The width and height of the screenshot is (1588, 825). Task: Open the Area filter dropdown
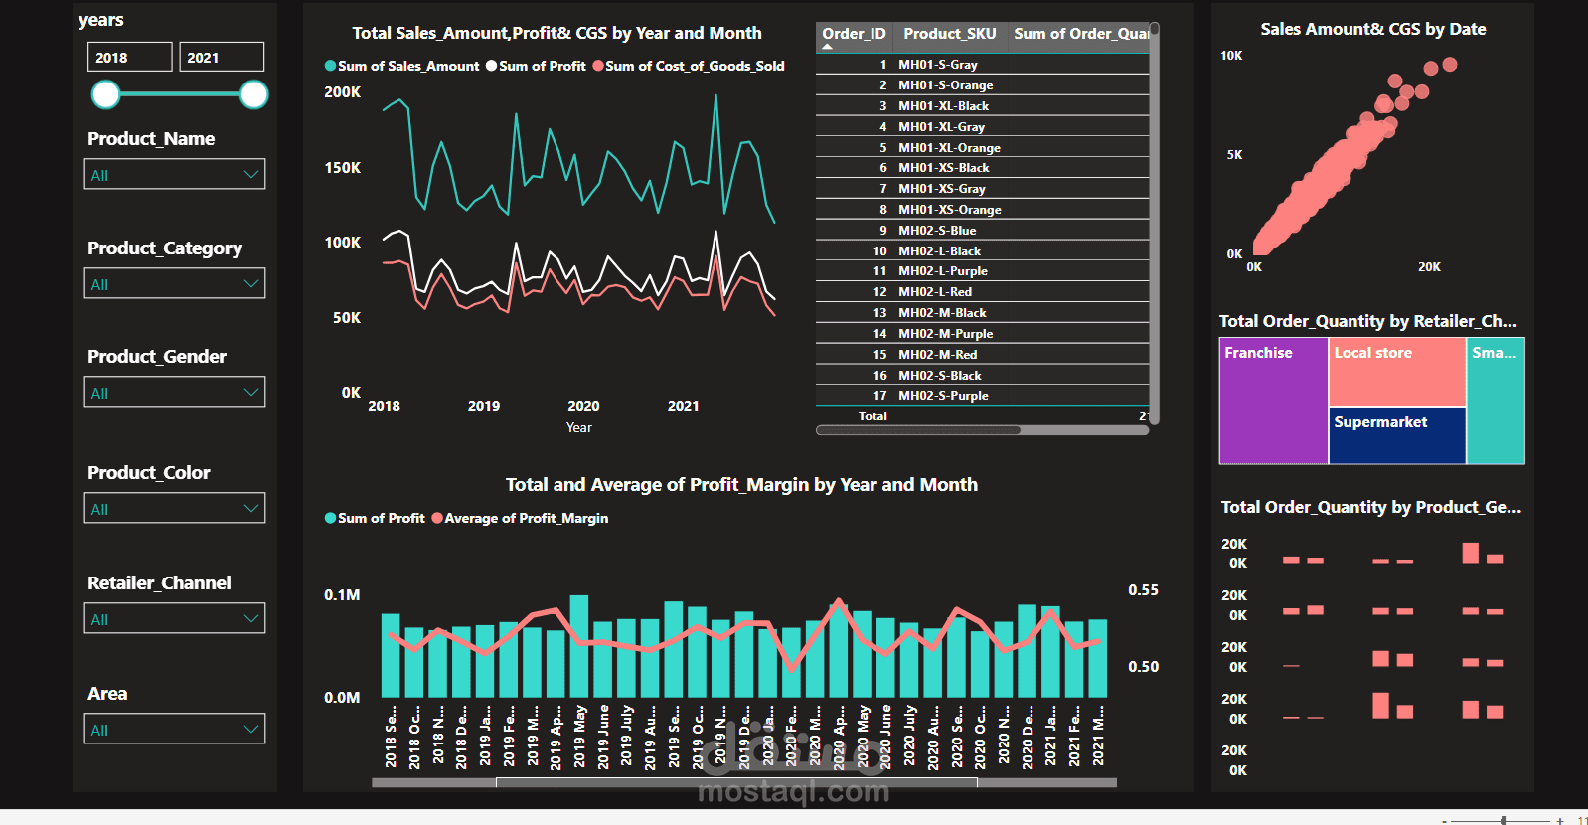pos(175,729)
